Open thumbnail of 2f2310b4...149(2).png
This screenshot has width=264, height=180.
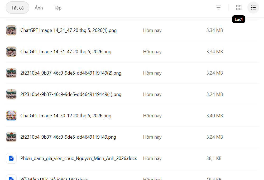[x=11, y=73]
